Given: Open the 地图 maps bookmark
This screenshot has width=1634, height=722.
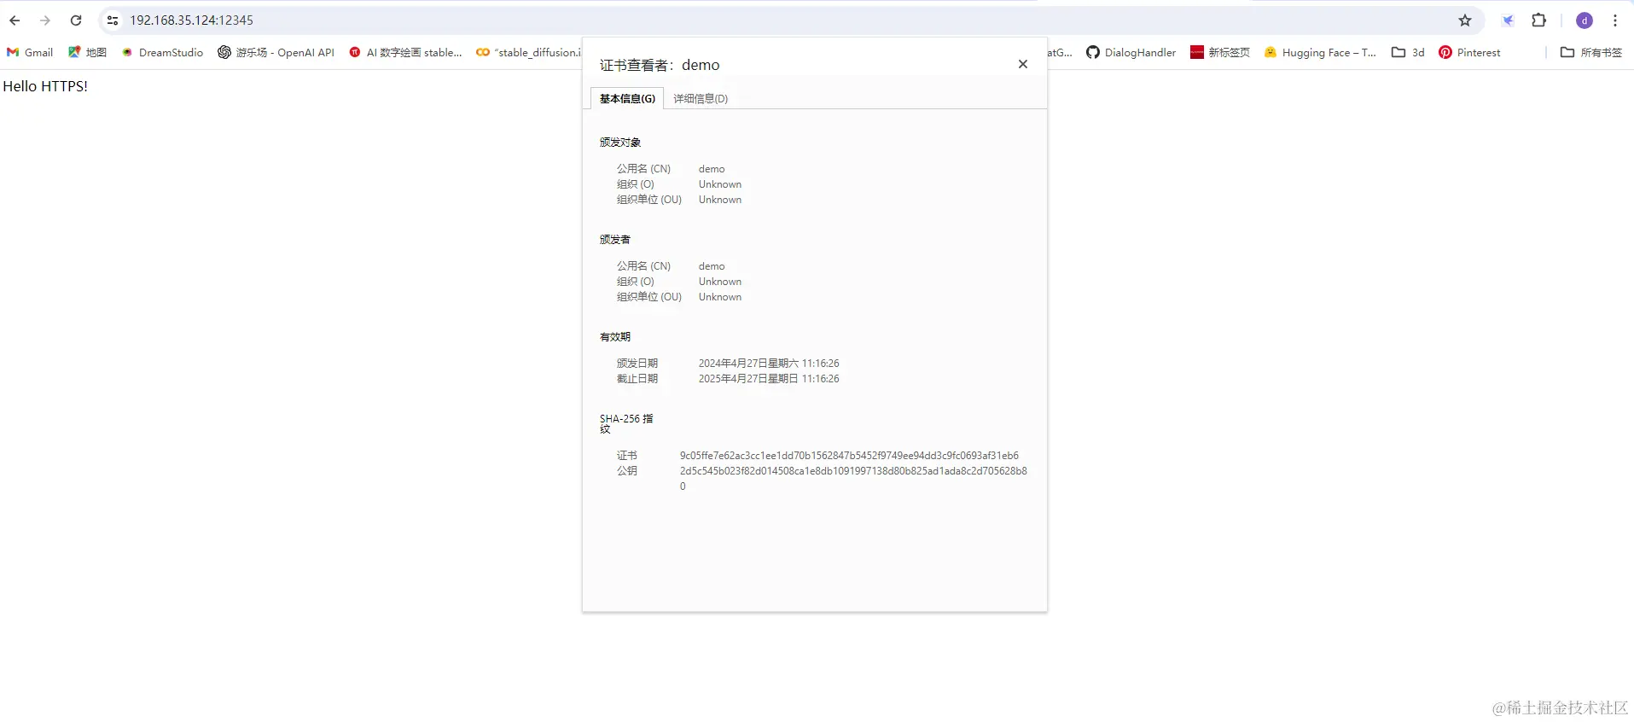Looking at the screenshot, I should [x=87, y=52].
